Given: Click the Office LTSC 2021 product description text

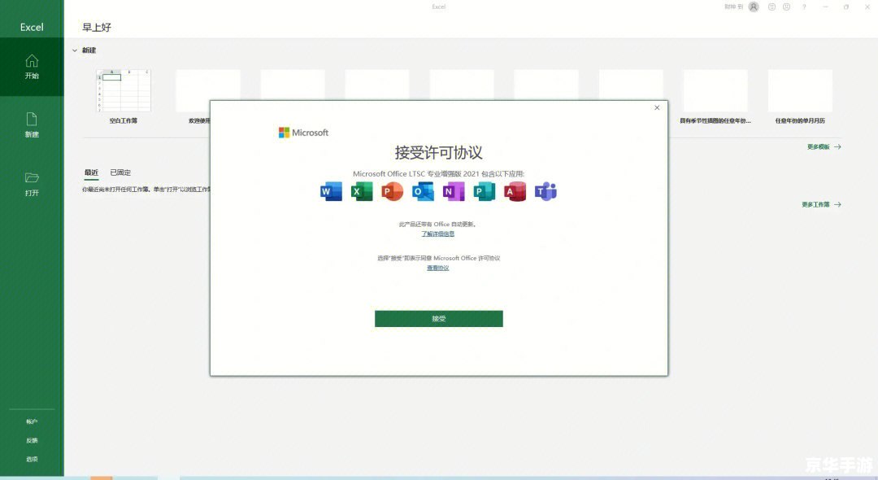Looking at the screenshot, I should pos(438,173).
